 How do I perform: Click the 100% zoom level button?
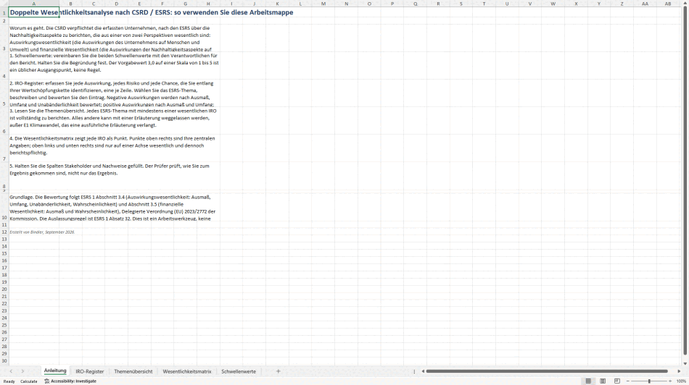coord(681,381)
